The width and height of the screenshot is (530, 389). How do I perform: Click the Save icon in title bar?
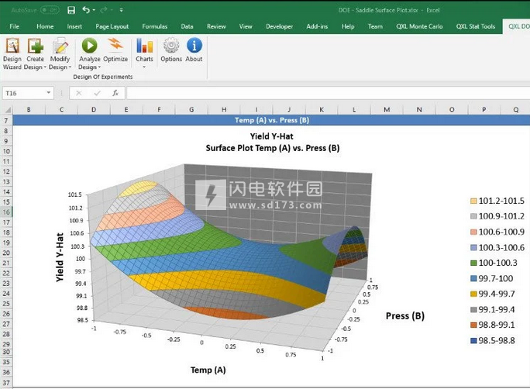click(71, 10)
